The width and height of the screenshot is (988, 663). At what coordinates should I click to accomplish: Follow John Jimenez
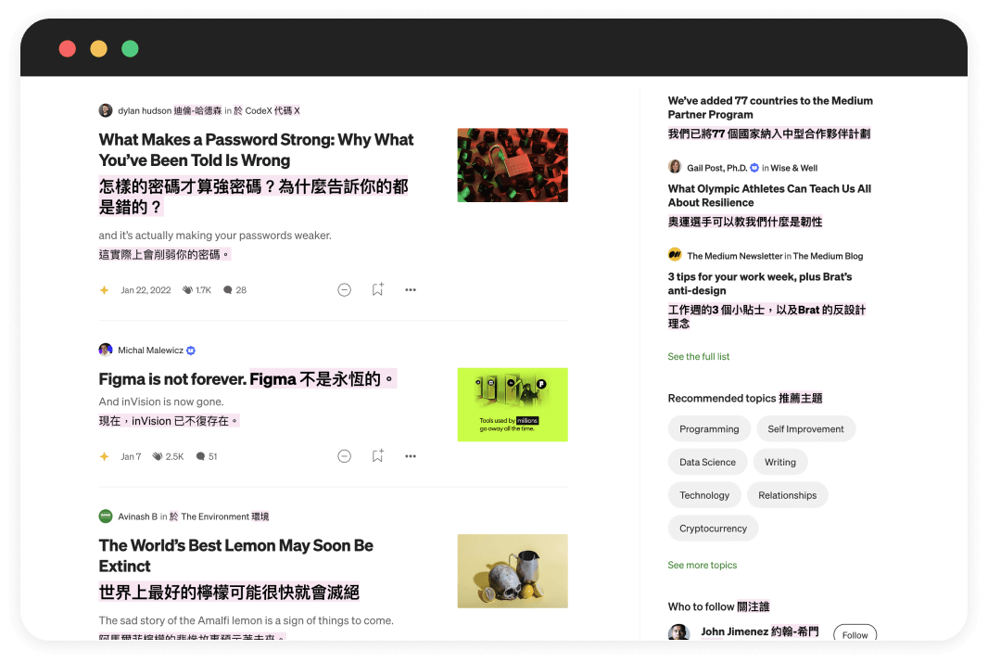click(x=855, y=634)
